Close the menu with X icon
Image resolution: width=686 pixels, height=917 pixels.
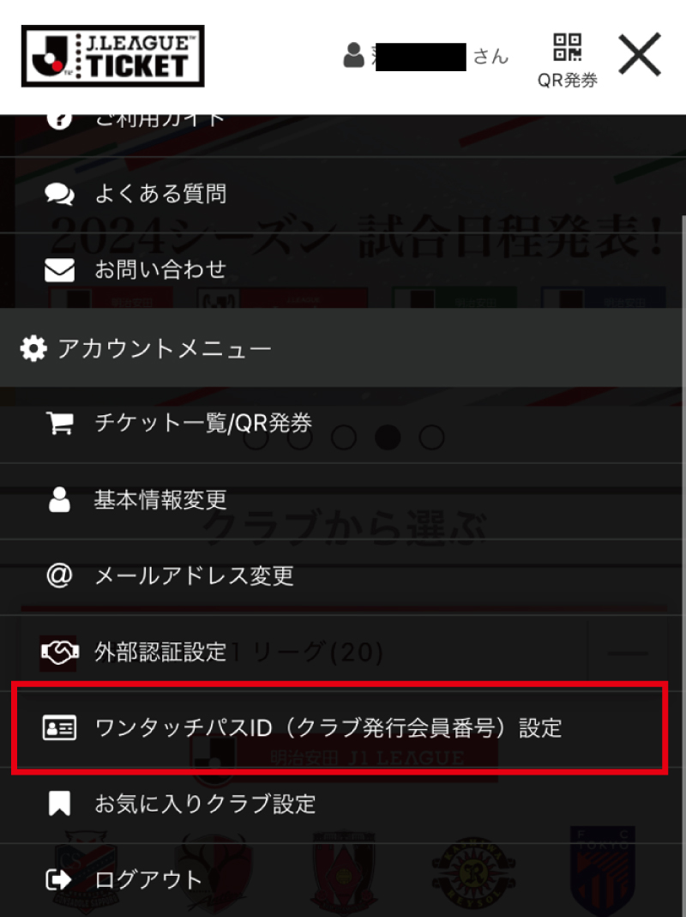coord(640,54)
